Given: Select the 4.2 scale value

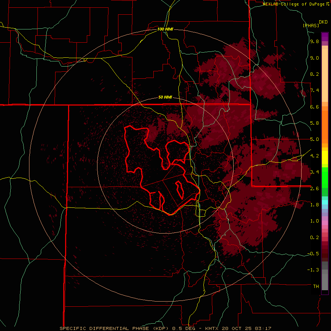Looking at the screenshot, I should [314, 156].
